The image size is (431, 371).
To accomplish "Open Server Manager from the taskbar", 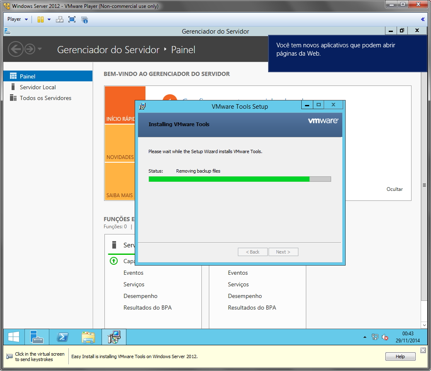I will click(x=36, y=337).
